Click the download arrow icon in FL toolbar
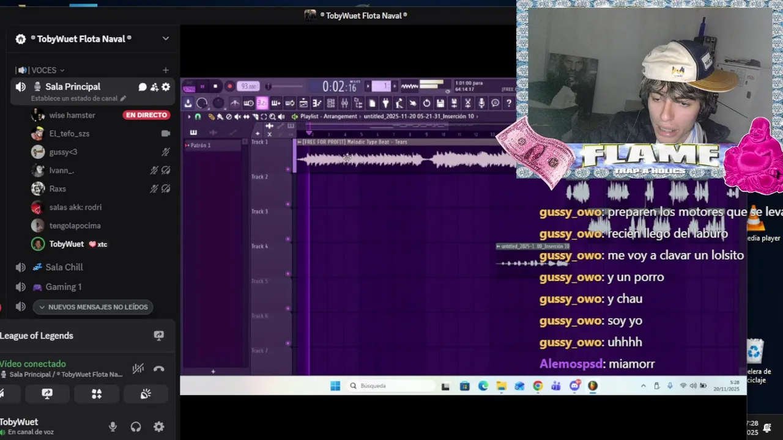This screenshot has width=783, height=440. click(188, 103)
